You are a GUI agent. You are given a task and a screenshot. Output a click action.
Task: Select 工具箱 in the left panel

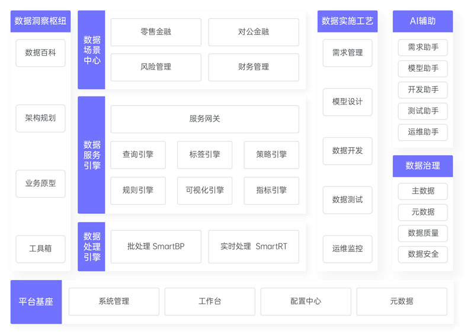(40, 249)
